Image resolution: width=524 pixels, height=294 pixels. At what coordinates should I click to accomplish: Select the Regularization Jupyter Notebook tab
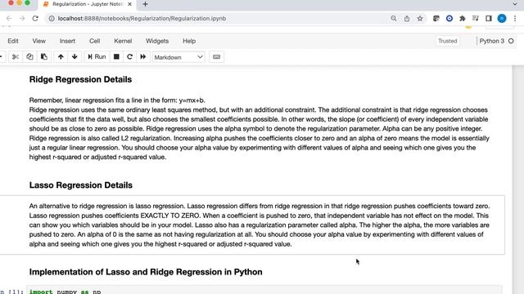coord(88,4)
